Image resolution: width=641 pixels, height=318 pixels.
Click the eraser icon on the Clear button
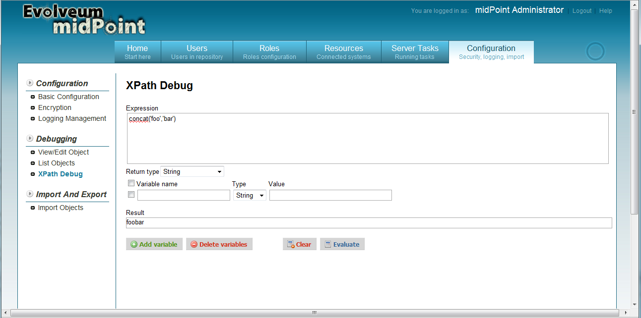coord(290,244)
